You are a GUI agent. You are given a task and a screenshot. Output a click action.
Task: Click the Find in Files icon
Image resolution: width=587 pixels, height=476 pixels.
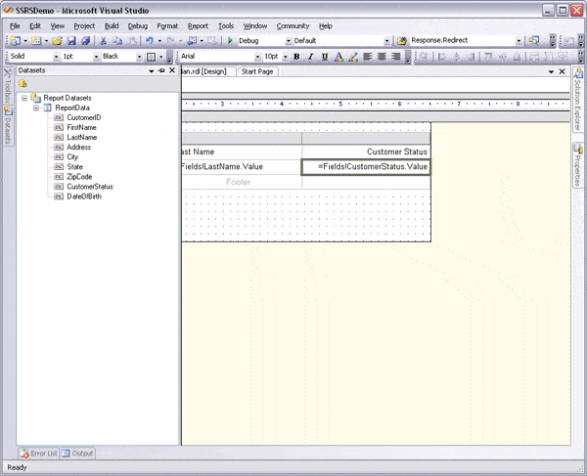(x=402, y=40)
